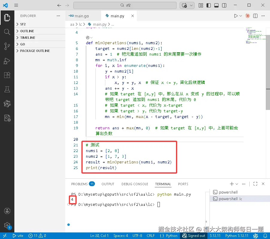Viewport: 270px width, 239px height.
Task: Maximize the panel size
Action: pos(255,184)
